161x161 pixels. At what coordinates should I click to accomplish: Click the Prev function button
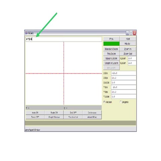click(x=111, y=39)
